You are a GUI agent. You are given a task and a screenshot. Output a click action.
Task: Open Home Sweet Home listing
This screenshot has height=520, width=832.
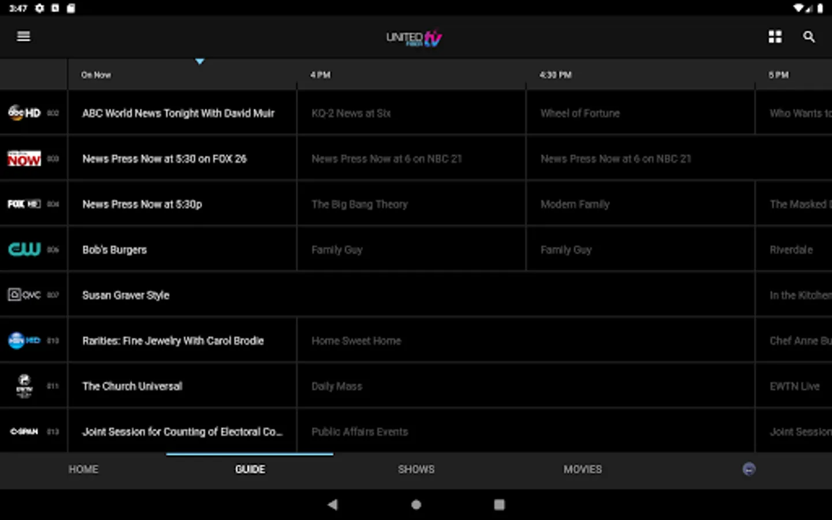click(x=526, y=340)
